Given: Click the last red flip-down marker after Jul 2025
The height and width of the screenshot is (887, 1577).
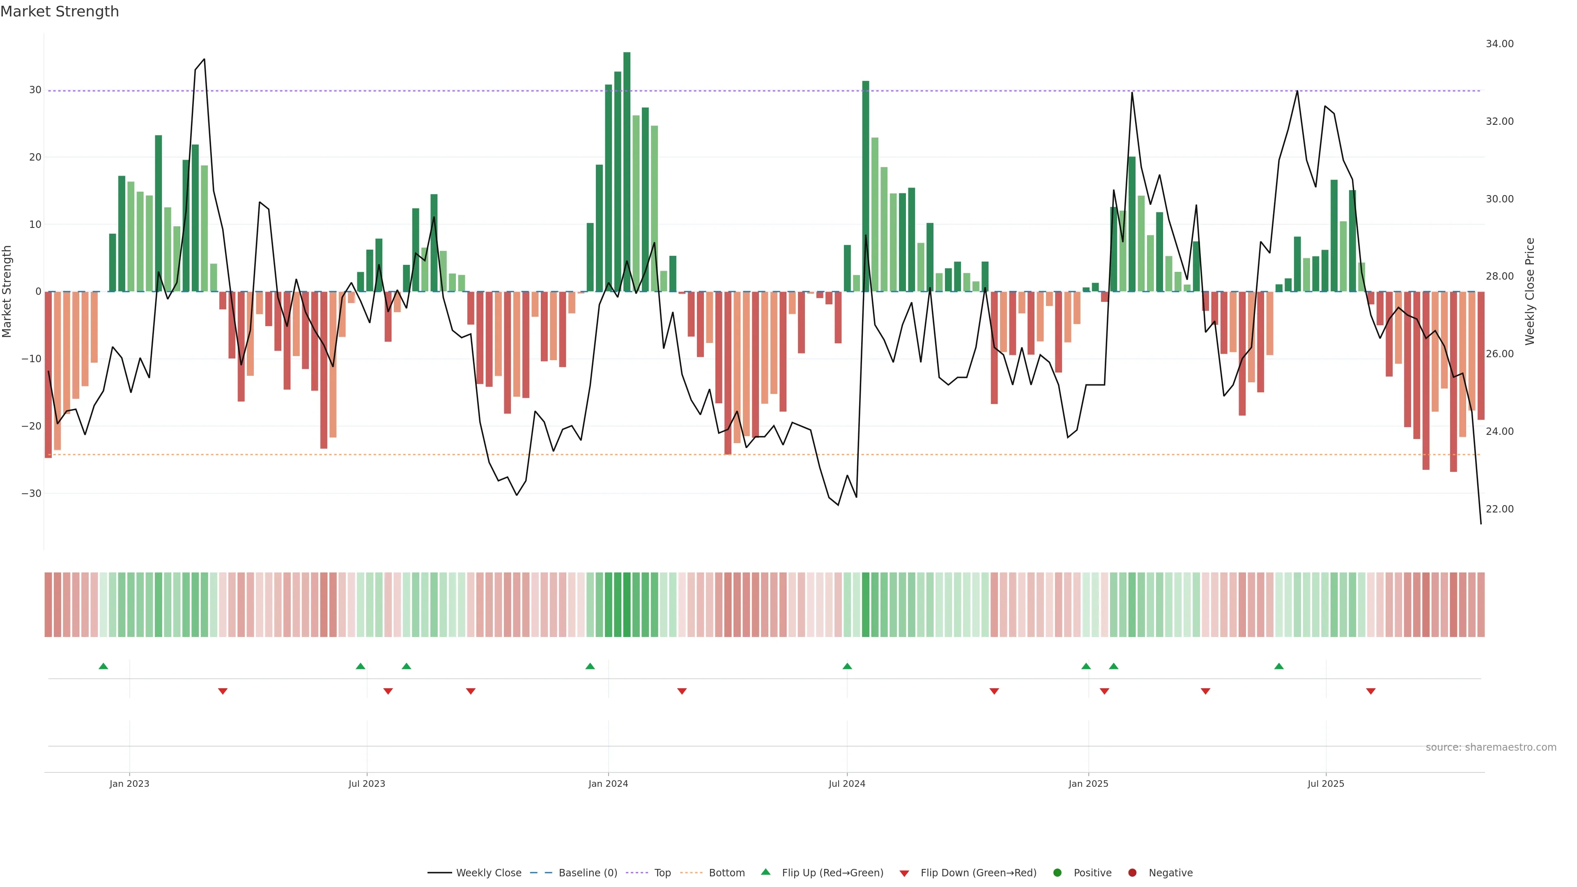Looking at the screenshot, I should (x=1371, y=691).
